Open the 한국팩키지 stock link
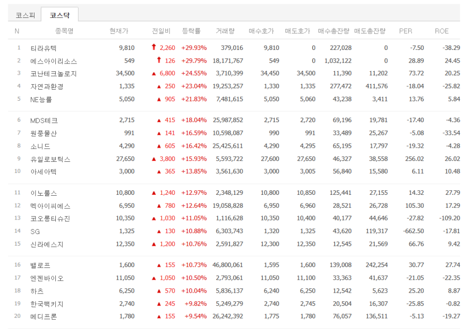 click(x=47, y=304)
